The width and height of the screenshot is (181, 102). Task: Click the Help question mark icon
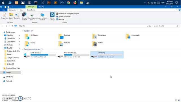[180, 10]
